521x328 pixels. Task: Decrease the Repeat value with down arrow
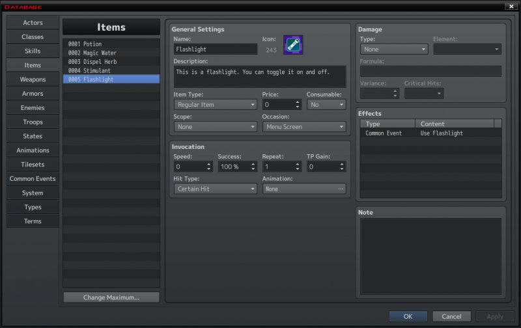tap(298, 169)
